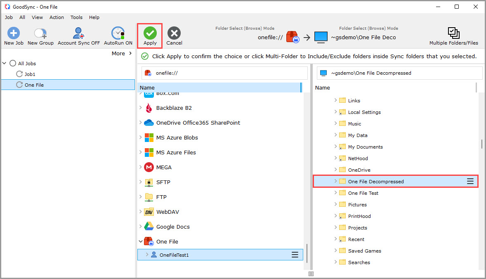The height and width of the screenshot is (279, 486).
Task: Expand the MEGA node
Action: (140, 167)
